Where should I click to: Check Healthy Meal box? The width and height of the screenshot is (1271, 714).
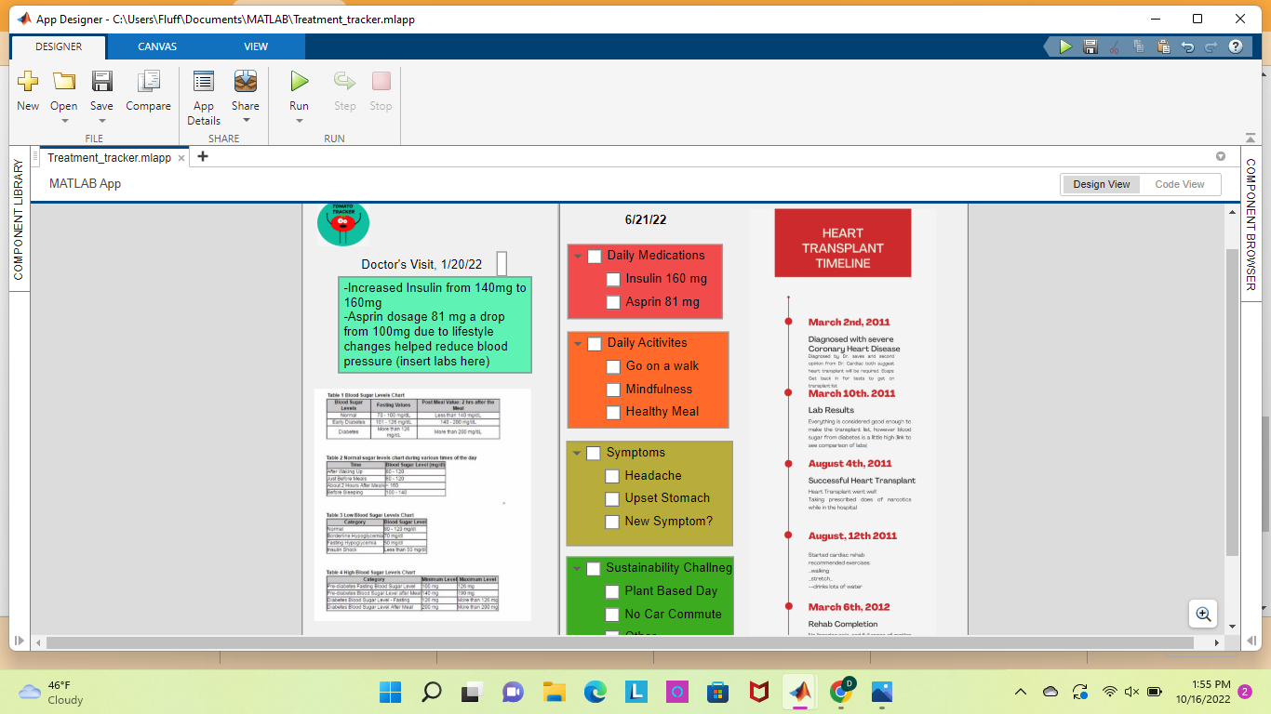pos(613,412)
